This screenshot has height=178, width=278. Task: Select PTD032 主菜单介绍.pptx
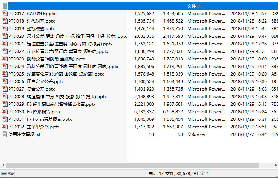tap(34, 127)
